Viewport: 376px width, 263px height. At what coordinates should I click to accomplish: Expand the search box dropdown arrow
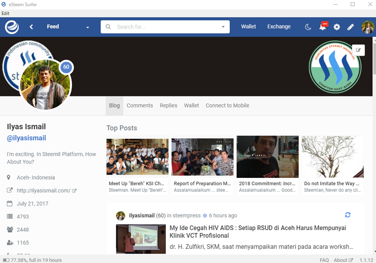(x=223, y=27)
